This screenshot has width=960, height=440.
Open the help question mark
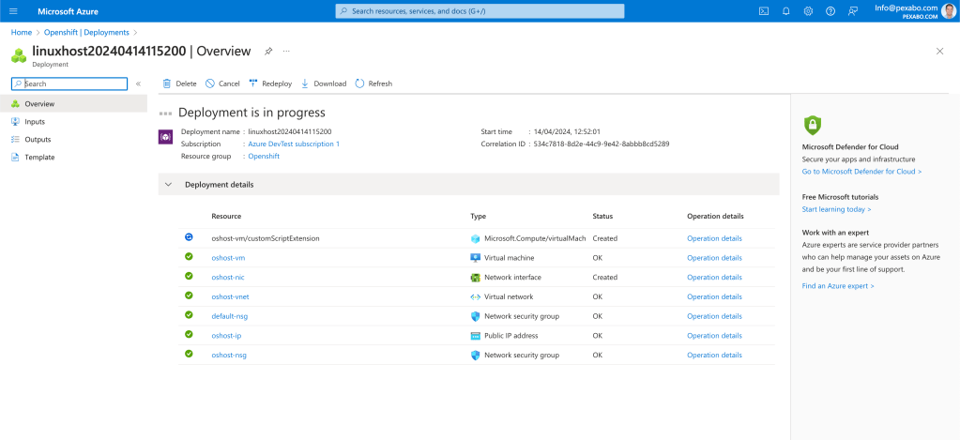[830, 11]
